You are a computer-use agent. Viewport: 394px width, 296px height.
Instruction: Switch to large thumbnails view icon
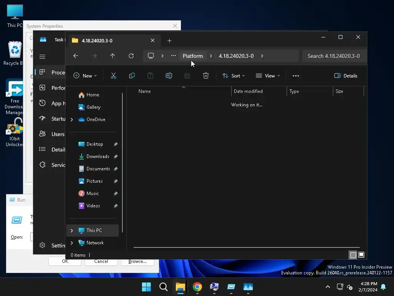click(x=361, y=255)
